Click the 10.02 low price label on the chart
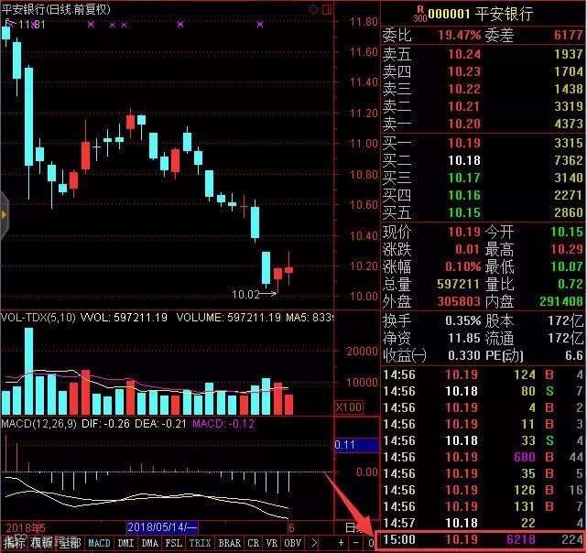 coord(245,295)
